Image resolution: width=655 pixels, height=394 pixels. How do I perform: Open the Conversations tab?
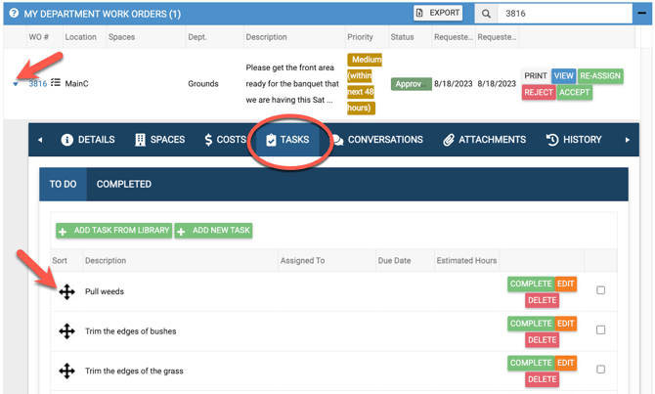(x=376, y=140)
